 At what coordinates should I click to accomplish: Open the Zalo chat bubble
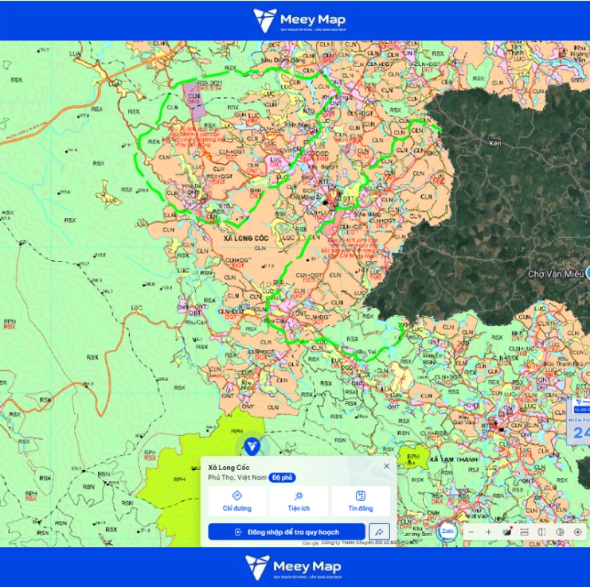(447, 531)
